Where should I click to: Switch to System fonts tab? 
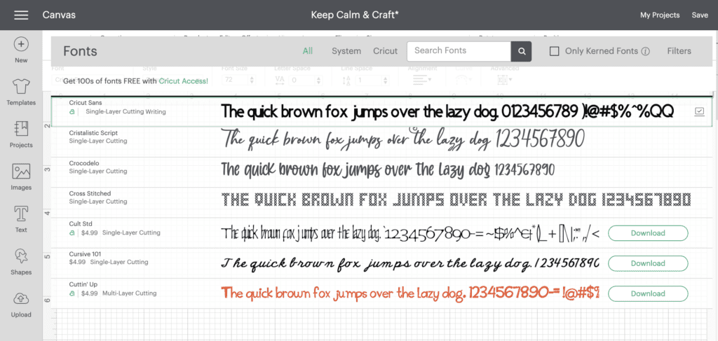click(346, 51)
